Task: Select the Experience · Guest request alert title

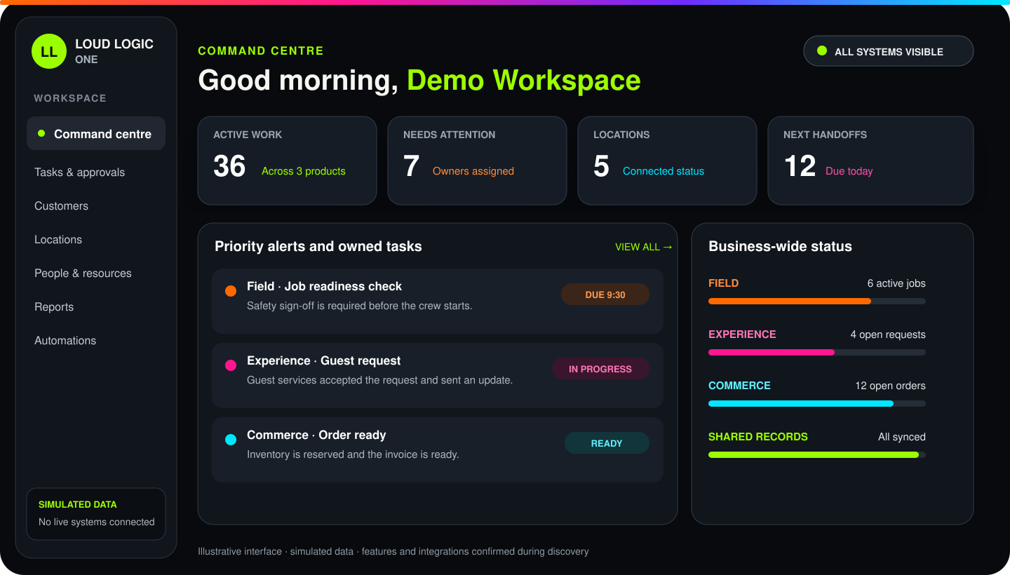Action: click(323, 360)
